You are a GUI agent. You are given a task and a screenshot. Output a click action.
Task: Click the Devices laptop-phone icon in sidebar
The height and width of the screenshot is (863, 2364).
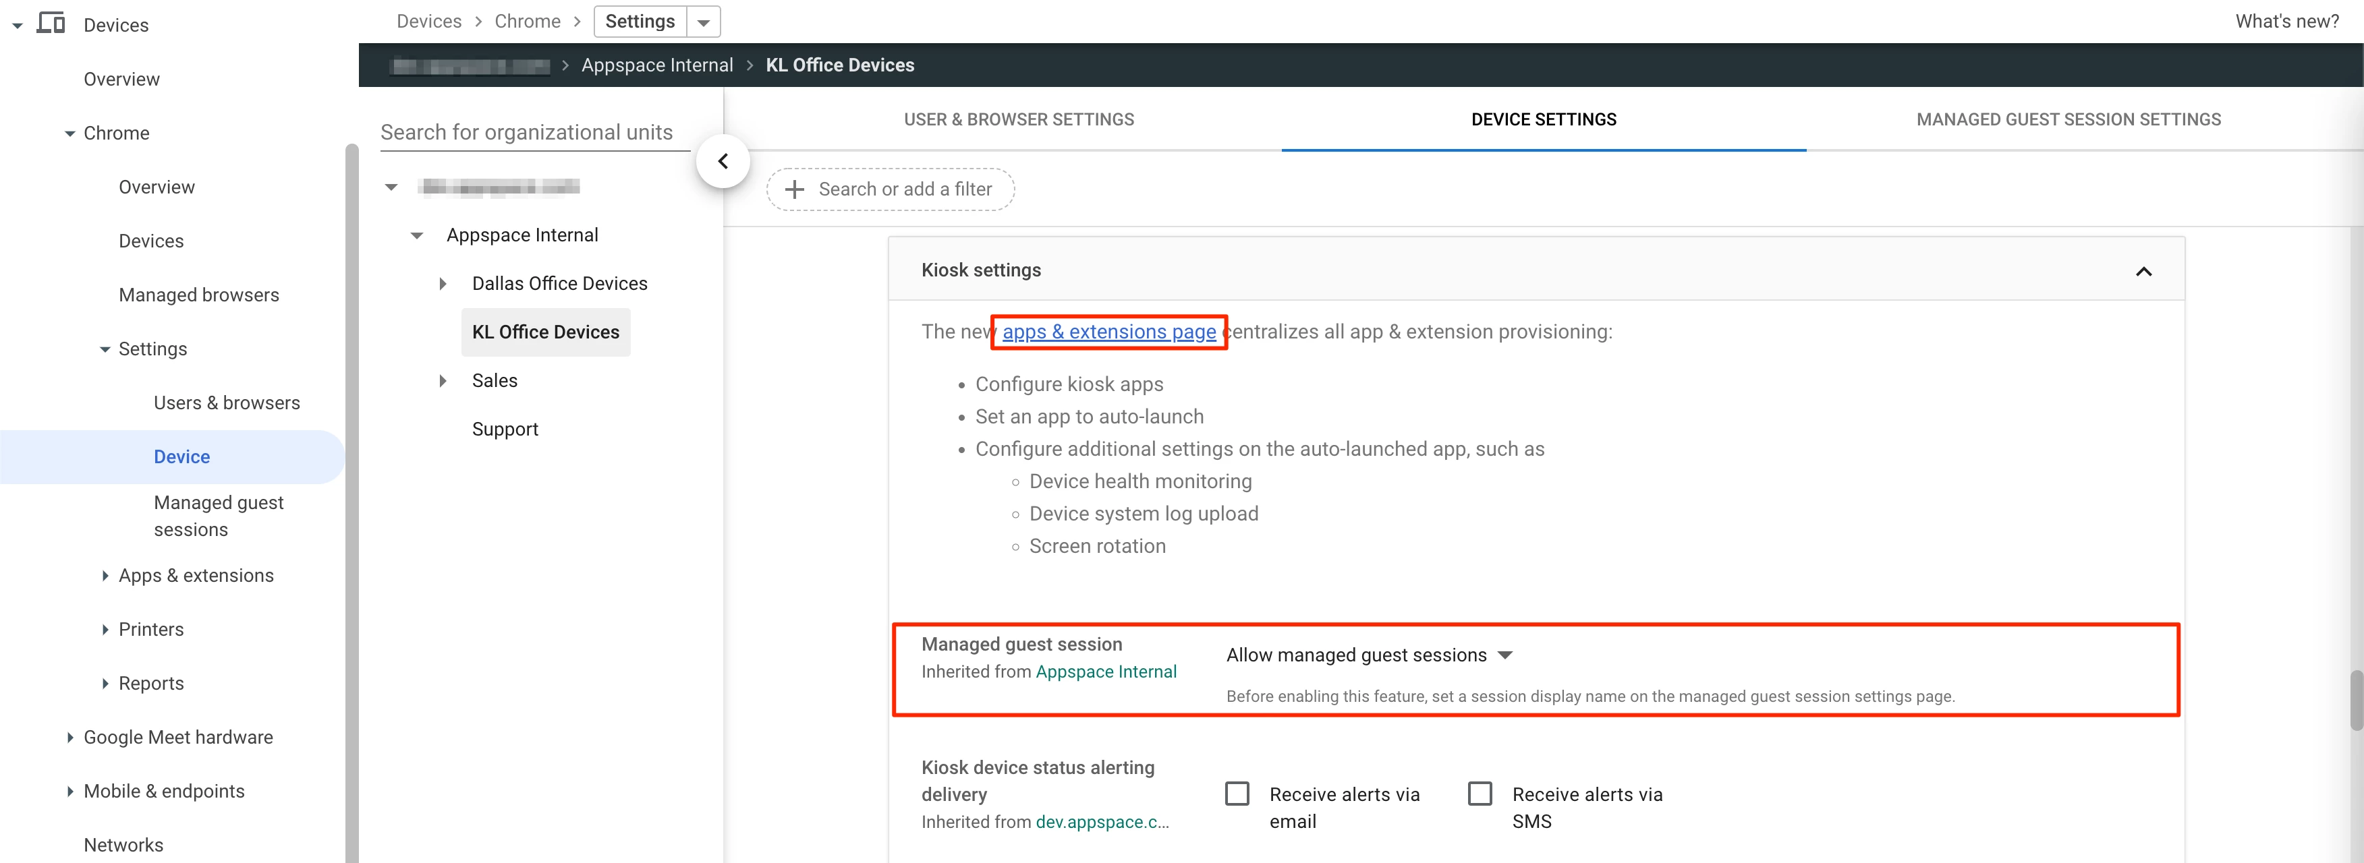tap(51, 23)
